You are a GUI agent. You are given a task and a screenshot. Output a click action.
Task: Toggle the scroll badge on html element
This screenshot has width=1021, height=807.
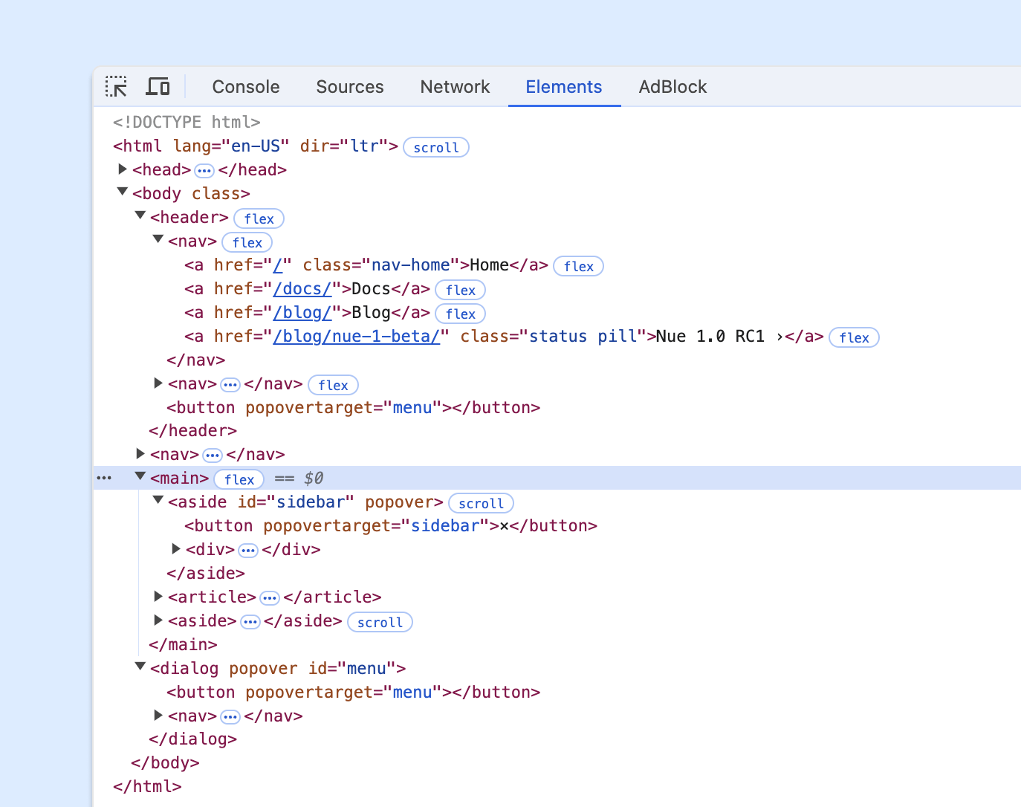[x=436, y=147]
